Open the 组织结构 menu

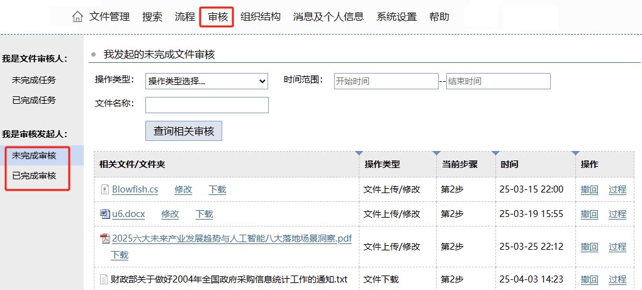pyautogui.click(x=261, y=17)
